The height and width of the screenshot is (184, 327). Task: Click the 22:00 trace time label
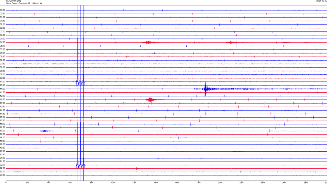[3, 165]
